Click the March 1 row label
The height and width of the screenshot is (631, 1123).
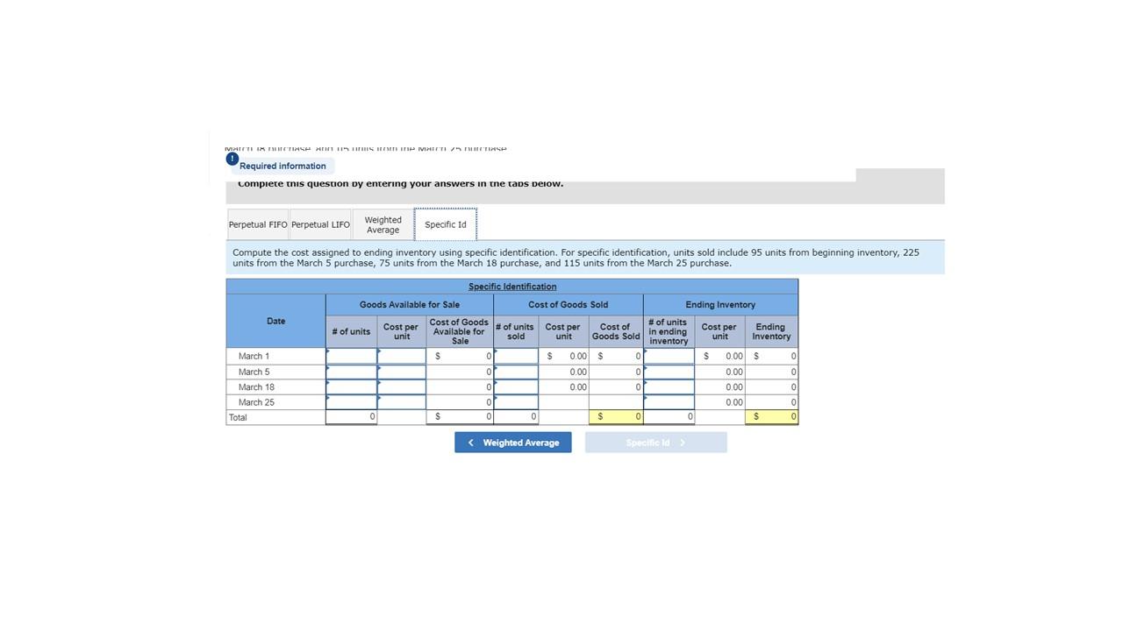coord(254,356)
